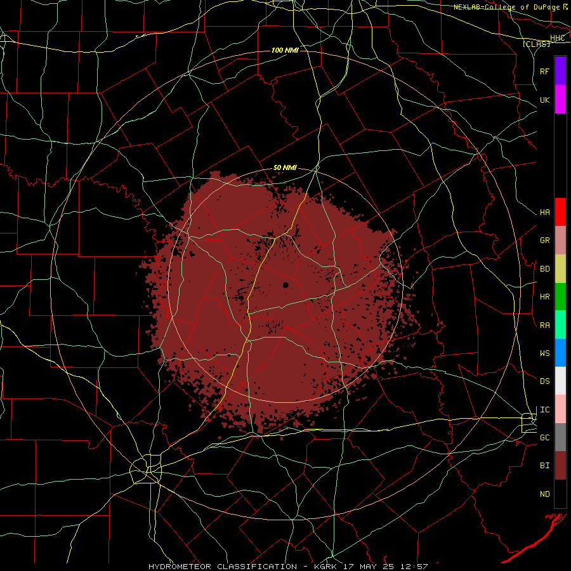Viewport: 571px width, 571px height.
Task: Click the RF legend label
Action: 544,71
